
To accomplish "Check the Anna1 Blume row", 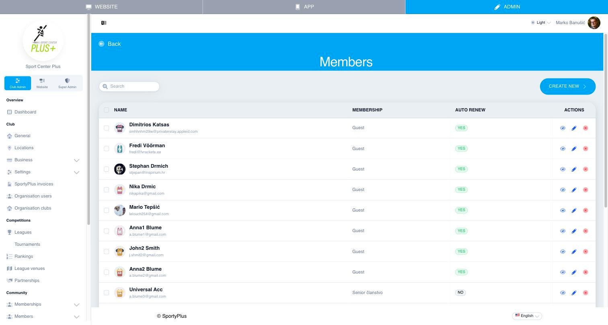I will coord(106,231).
